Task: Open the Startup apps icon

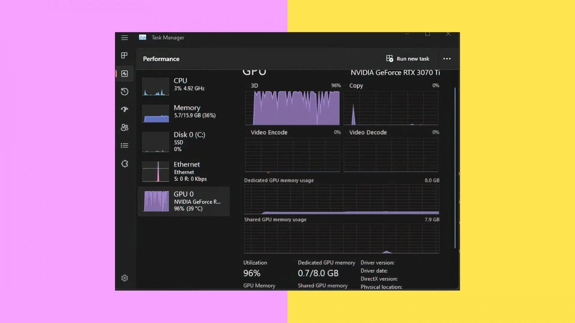Action: 125,109
